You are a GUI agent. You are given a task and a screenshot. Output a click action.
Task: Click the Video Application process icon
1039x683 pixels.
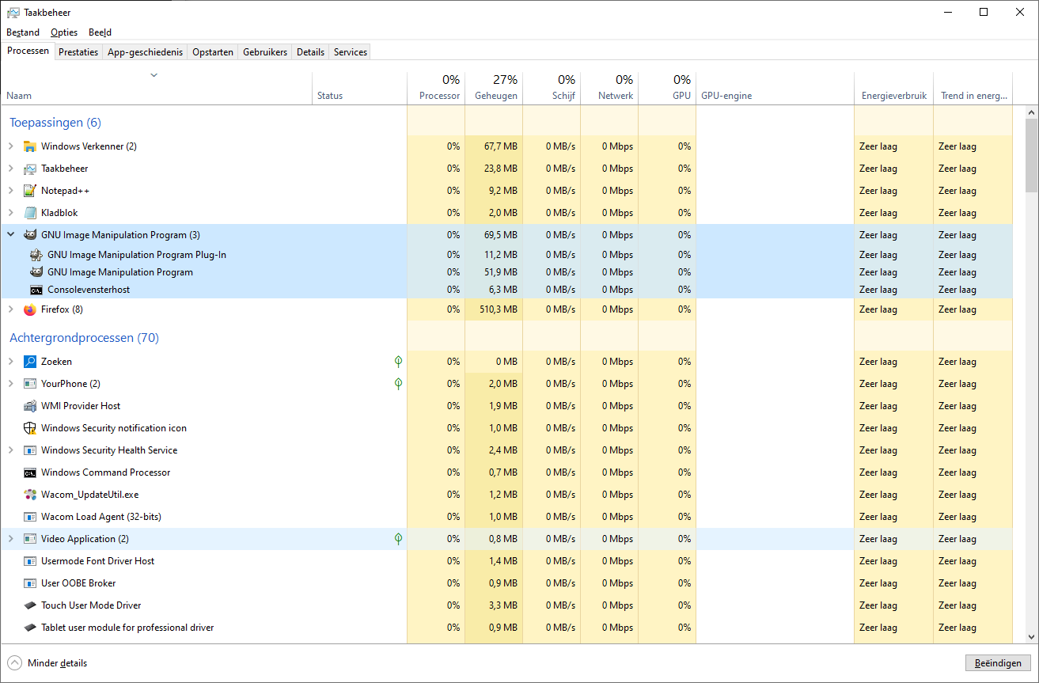[x=30, y=539]
